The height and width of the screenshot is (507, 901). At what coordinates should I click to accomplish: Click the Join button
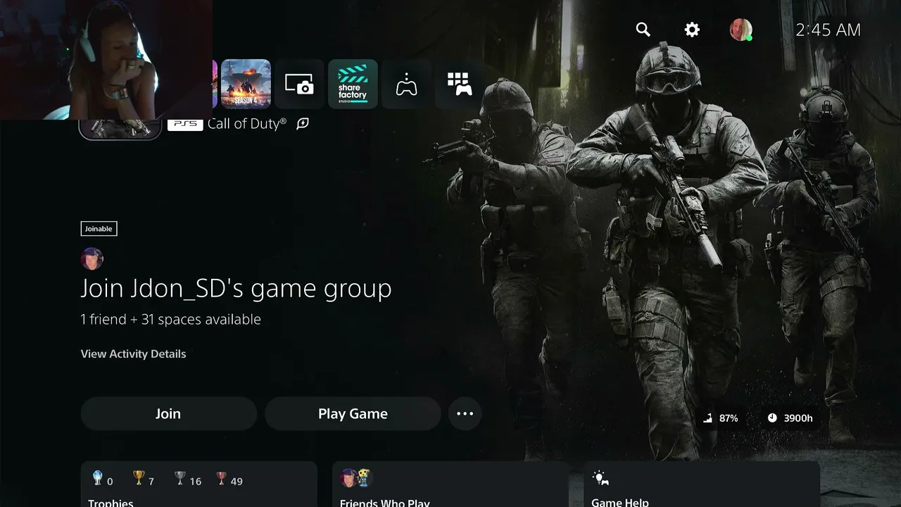coord(168,413)
